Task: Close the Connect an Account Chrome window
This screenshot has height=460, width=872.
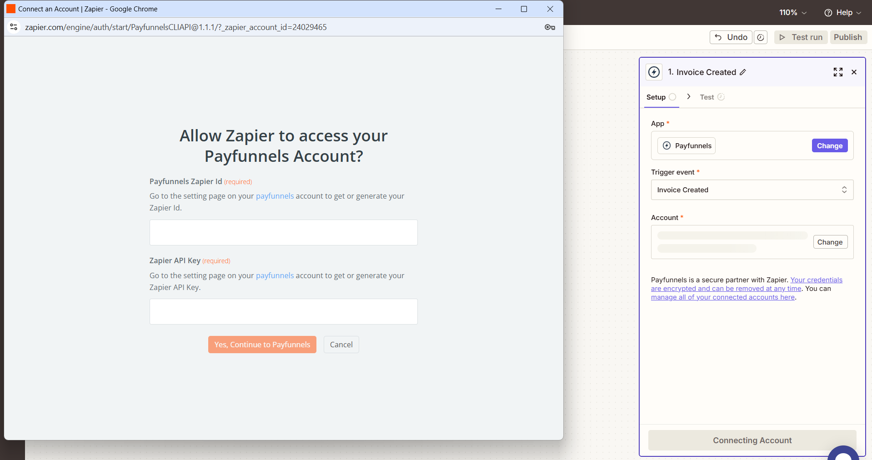Action: (x=550, y=9)
